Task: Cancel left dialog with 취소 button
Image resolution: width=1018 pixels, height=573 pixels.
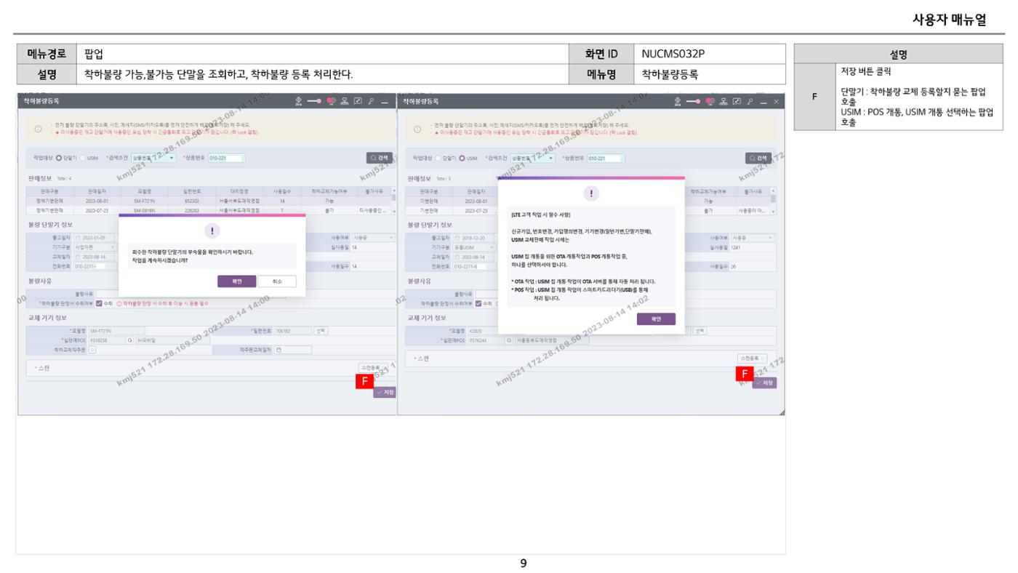Action: 276,281
